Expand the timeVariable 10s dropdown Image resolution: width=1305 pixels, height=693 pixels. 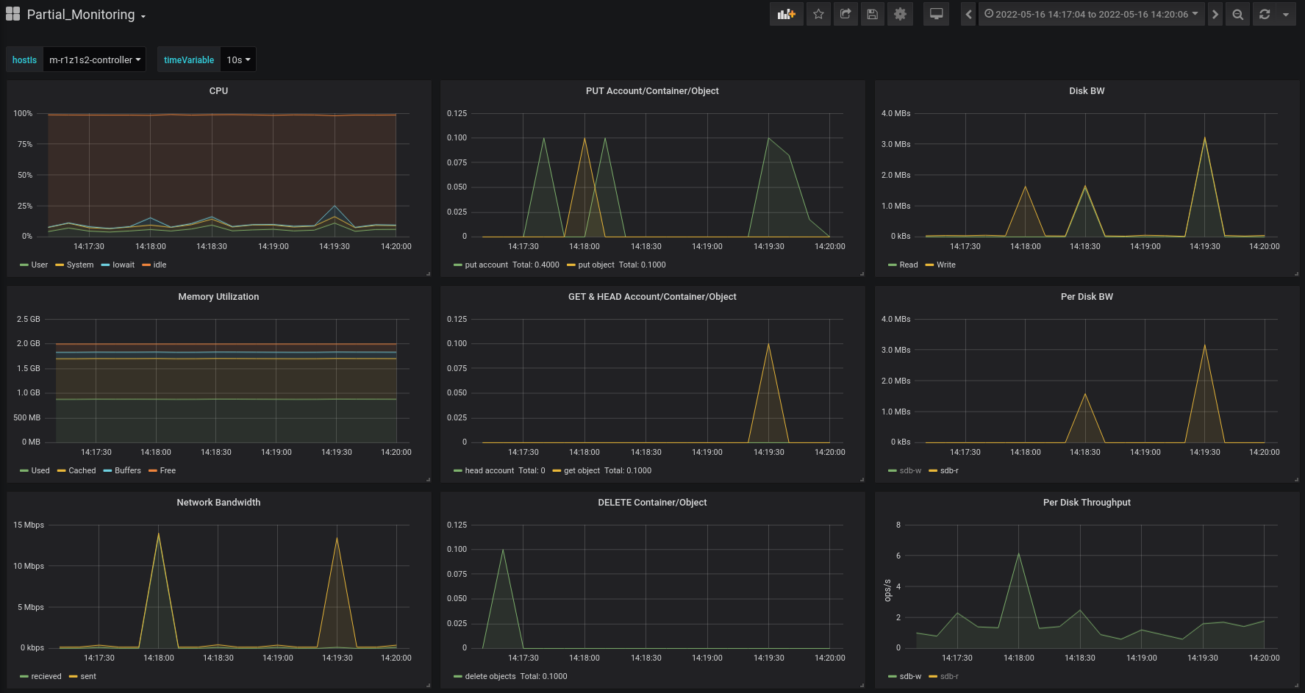click(x=238, y=60)
